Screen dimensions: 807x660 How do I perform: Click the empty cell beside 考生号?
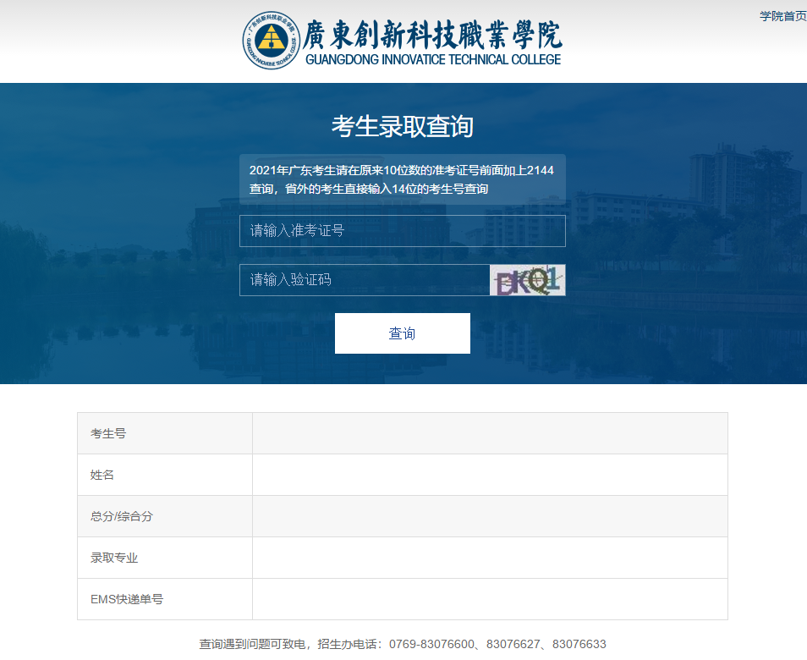tap(490, 433)
